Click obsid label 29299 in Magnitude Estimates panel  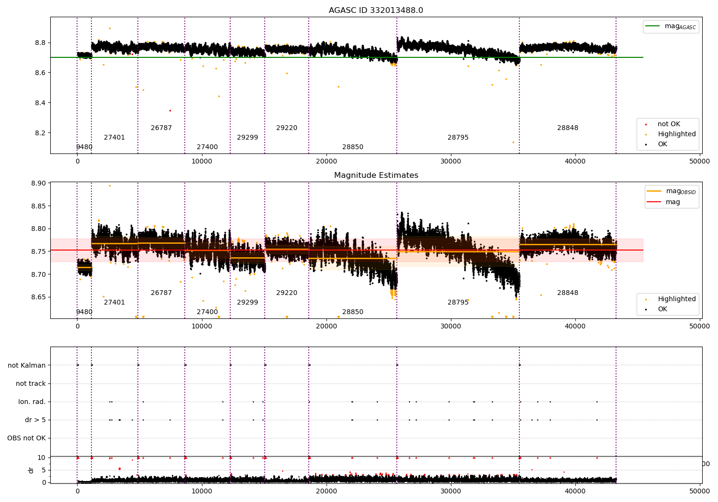point(247,303)
